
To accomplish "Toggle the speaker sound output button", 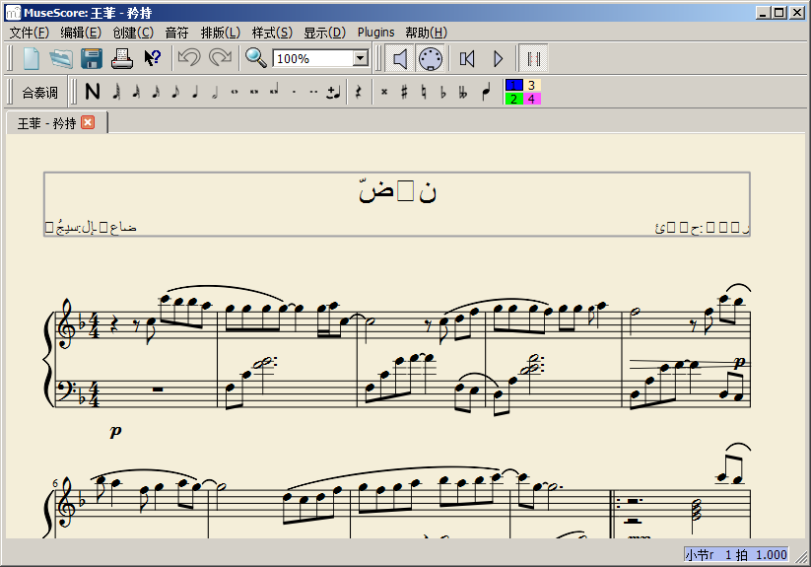I will (400, 58).
